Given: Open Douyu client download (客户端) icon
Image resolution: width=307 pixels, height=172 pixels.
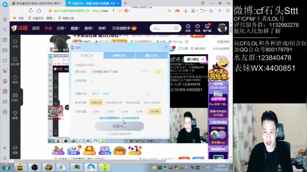Looking at the screenshot, I should (207, 28).
